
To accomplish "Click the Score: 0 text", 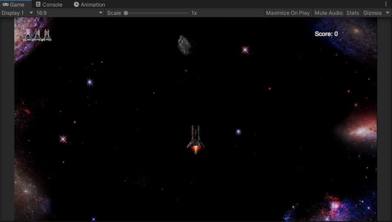I will 326,34.
